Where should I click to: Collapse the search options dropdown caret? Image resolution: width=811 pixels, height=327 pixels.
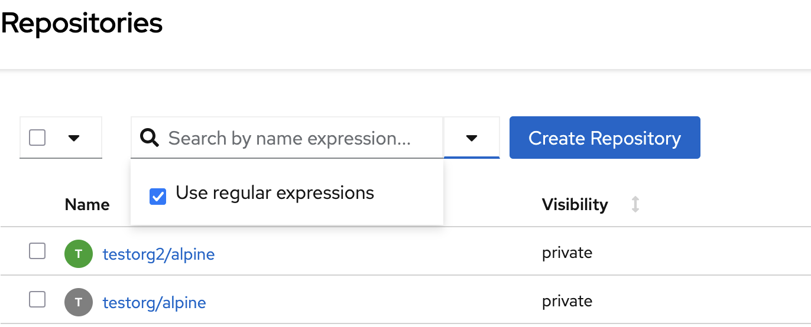pos(471,138)
